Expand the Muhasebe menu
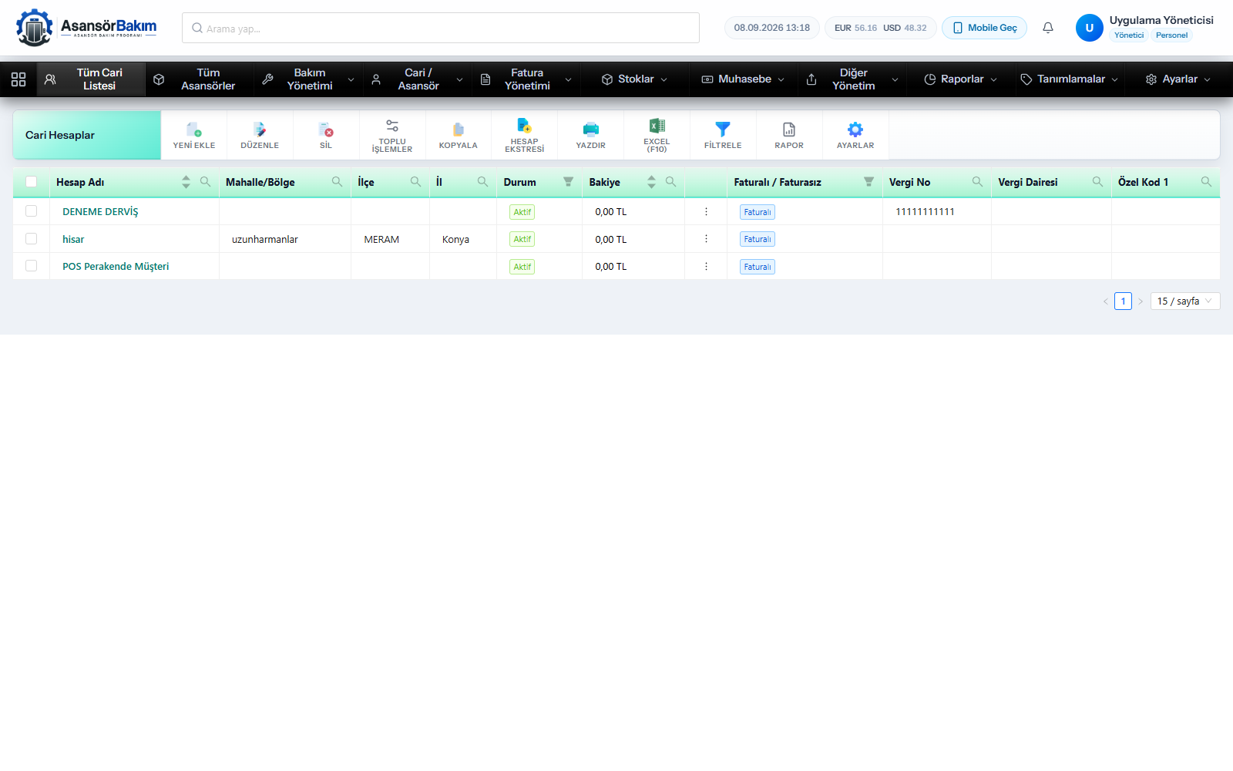1233x771 pixels. tap(743, 79)
